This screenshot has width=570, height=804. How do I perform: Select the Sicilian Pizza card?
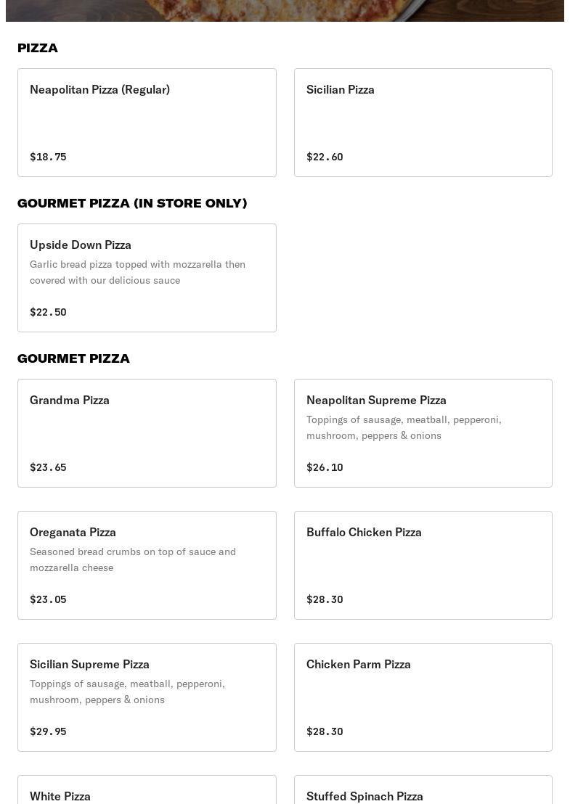pyautogui.click(x=423, y=122)
